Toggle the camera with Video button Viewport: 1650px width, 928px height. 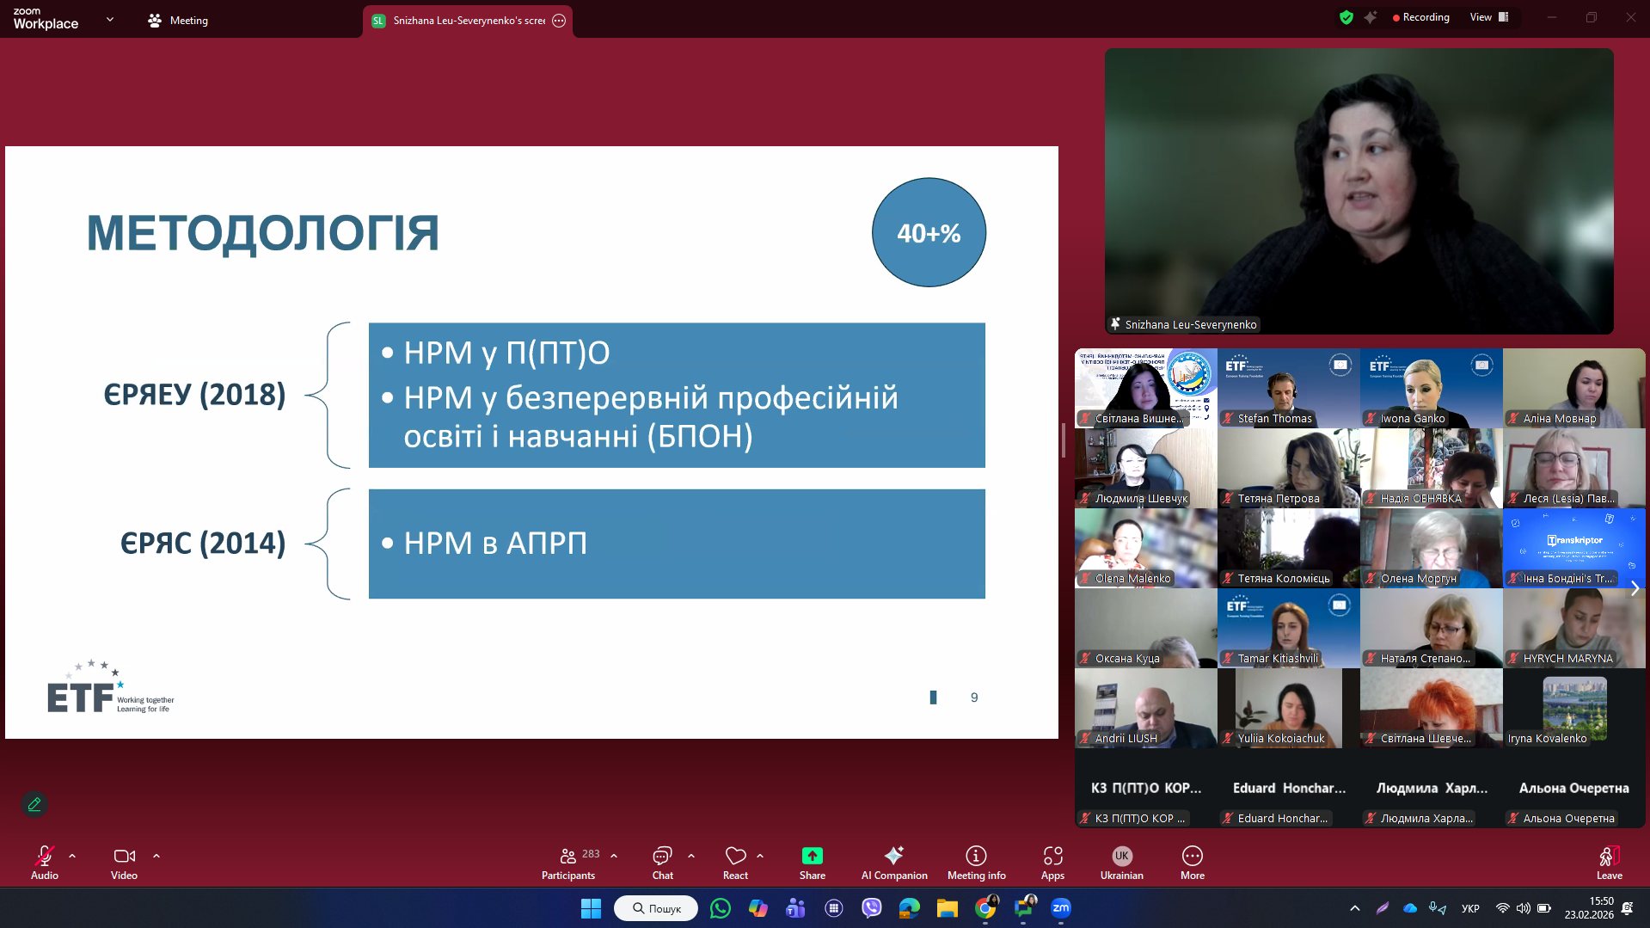[124, 863]
